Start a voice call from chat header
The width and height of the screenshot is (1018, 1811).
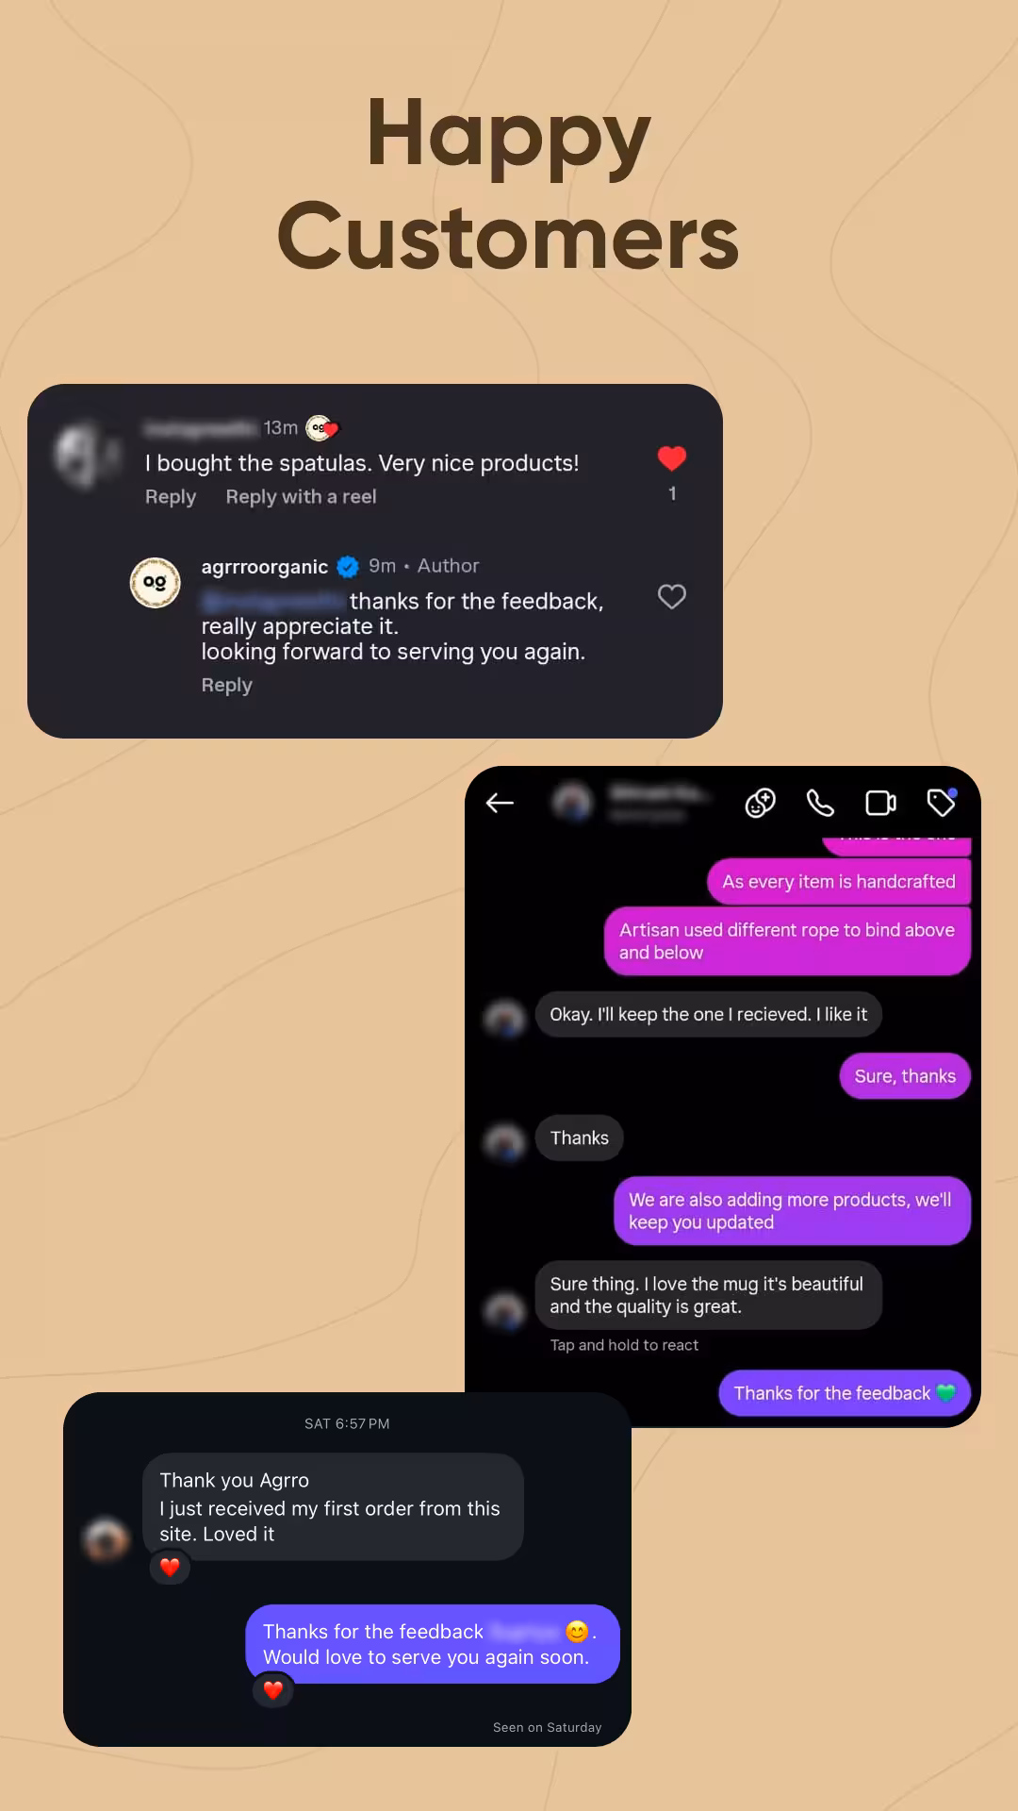pyautogui.click(x=820, y=803)
